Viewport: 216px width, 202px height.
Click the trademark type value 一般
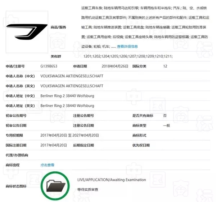tap(167, 125)
